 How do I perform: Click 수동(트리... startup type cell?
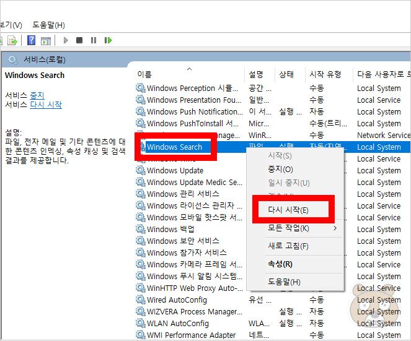[328, 124]
